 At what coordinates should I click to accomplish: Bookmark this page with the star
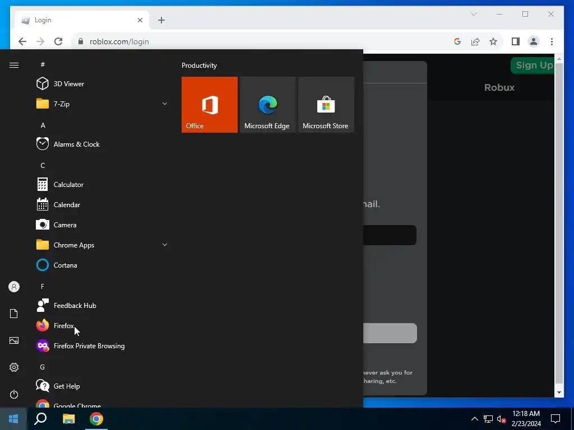click(493, 41)
